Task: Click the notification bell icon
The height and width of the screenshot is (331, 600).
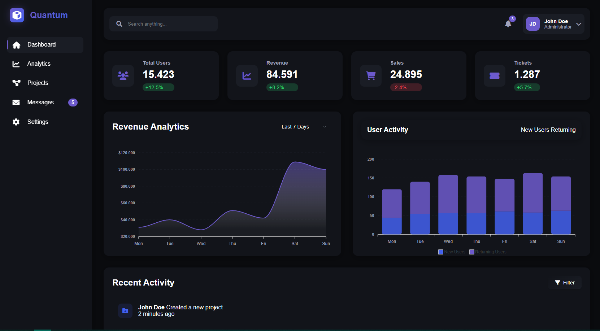Action: click(508, 24)
